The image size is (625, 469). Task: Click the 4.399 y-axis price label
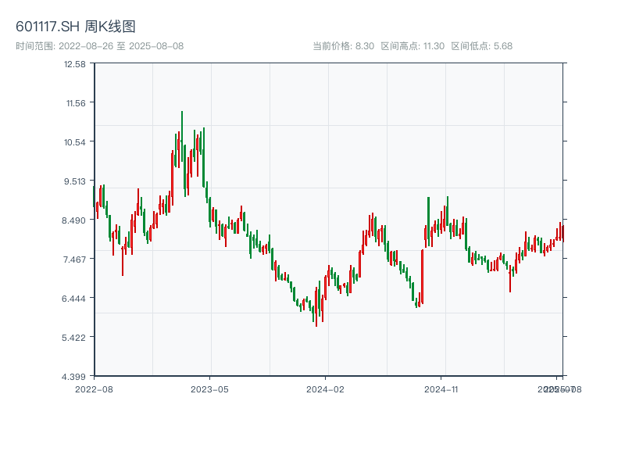click(76, 377)
